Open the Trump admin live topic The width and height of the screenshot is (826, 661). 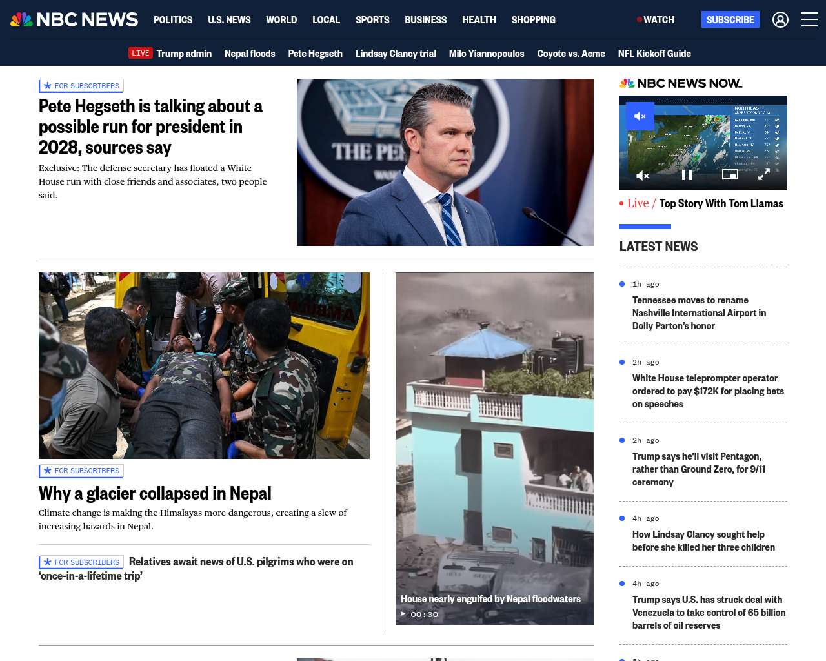[x=184, y=53]
